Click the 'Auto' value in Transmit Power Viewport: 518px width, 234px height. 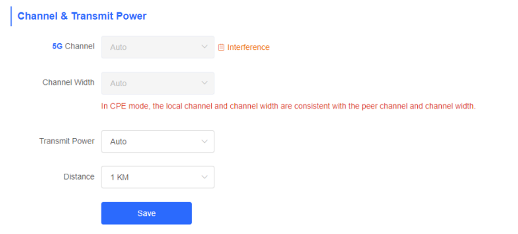(x=118, y=141)
